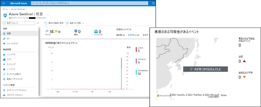Open Terms link on the map
This screenshot has width=261, height=107.
pos(223,95)
